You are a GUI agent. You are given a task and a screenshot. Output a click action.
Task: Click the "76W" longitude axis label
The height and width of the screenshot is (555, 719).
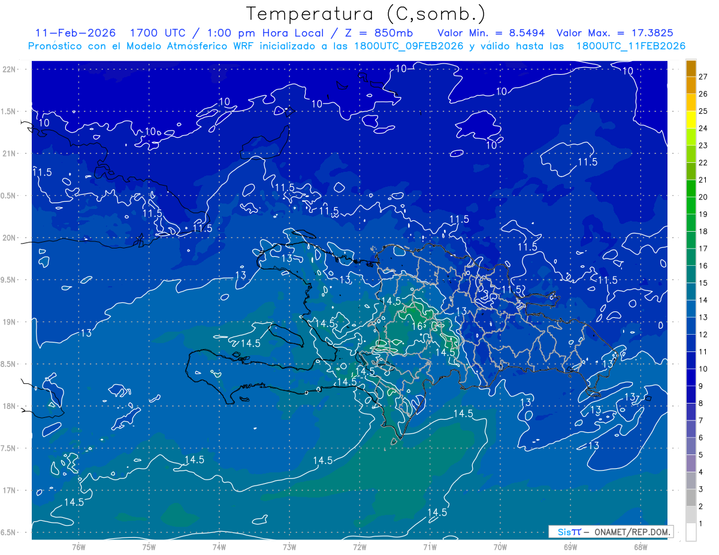pos(78,547)
